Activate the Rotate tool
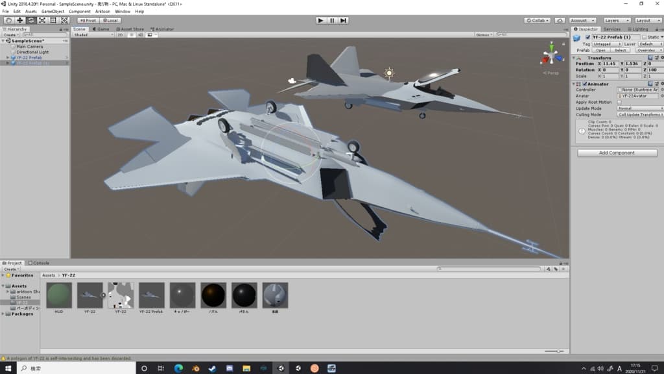Image resolution: width=664 pixels, height=374 pixels. tap(30, 20)
